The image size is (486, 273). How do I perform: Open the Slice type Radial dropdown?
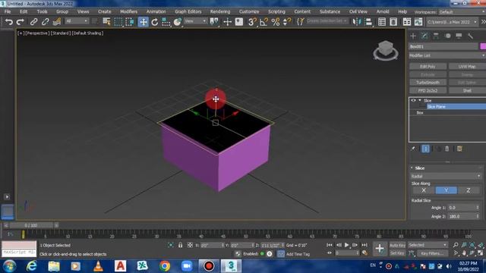[x=446, y=176]
